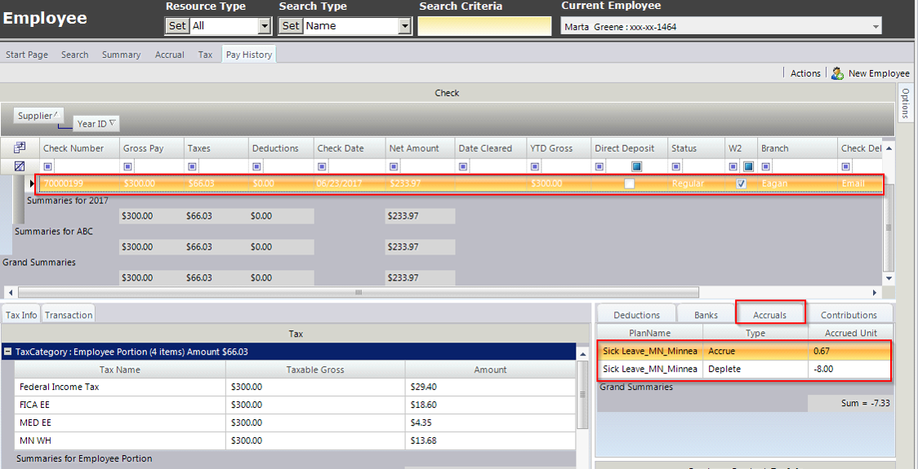Viewport: 918px width, 469px height.
Task: Switch to the Summary tab
Action: [x=121, y=55]
